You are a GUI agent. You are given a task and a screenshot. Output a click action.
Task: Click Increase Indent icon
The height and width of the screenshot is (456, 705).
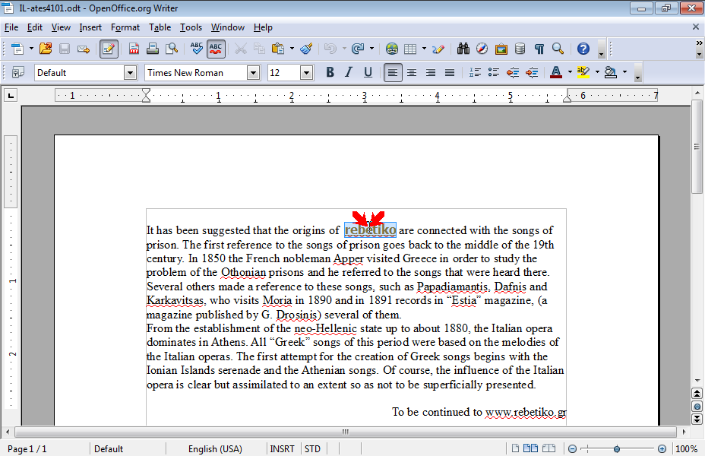[x=532, y=72]
